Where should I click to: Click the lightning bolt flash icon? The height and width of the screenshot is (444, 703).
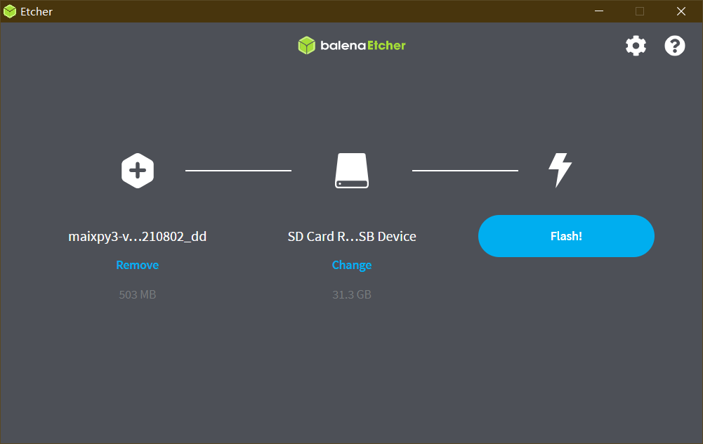(560, 170)
